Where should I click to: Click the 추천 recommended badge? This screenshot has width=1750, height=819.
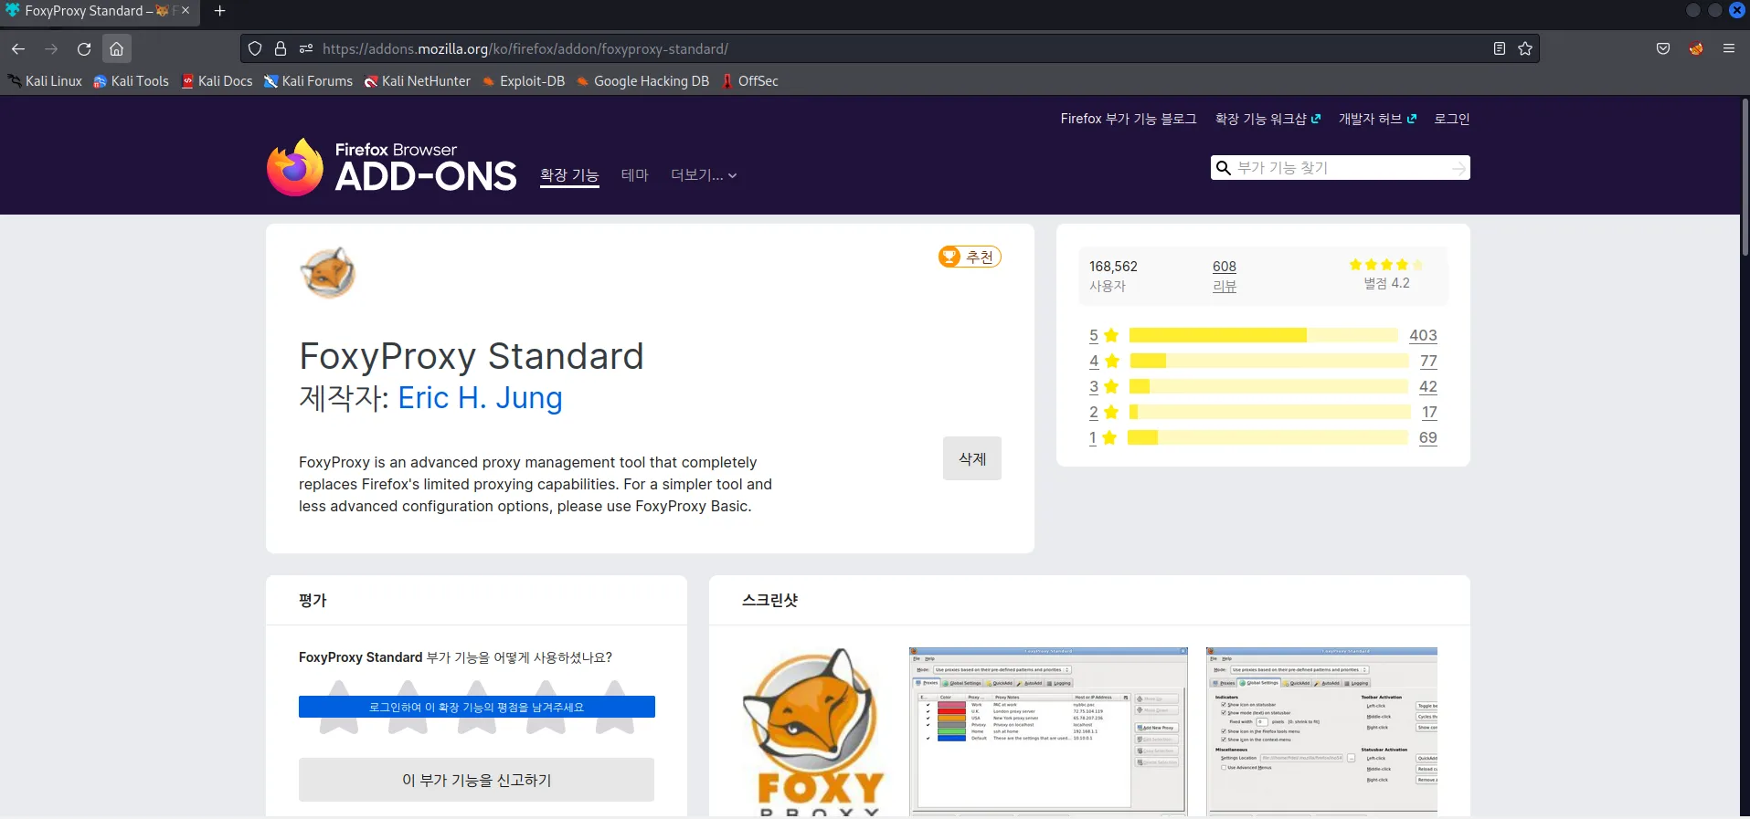click(970, 257)
